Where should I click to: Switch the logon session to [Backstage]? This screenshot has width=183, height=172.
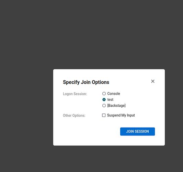tap(104, 106)
